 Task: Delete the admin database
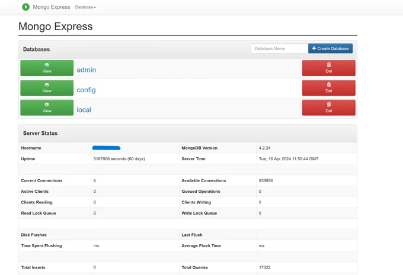(329, 68)
